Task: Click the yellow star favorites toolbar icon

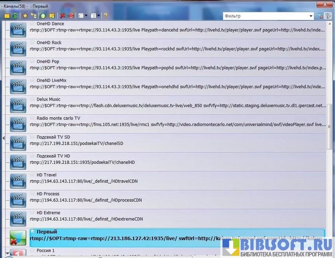Action: (25, 16)
